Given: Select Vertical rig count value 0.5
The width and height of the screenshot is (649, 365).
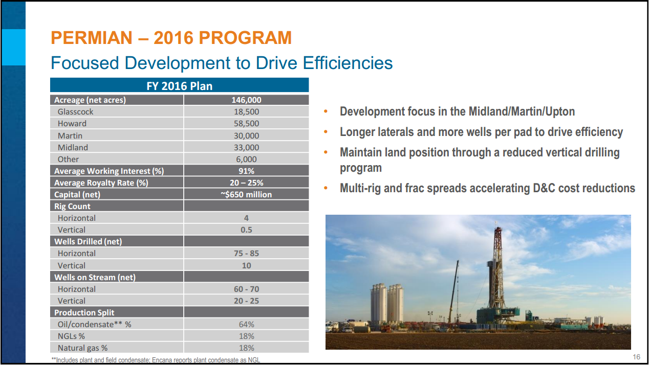Looking at the screenshot, I should (246, 230).
